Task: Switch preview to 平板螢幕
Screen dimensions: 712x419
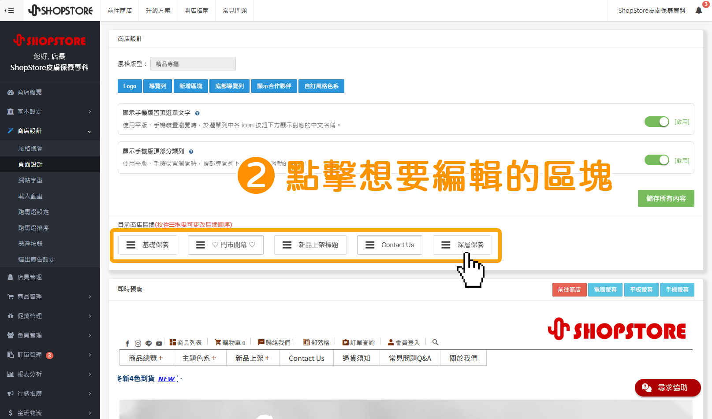Action: click(641, 289)
